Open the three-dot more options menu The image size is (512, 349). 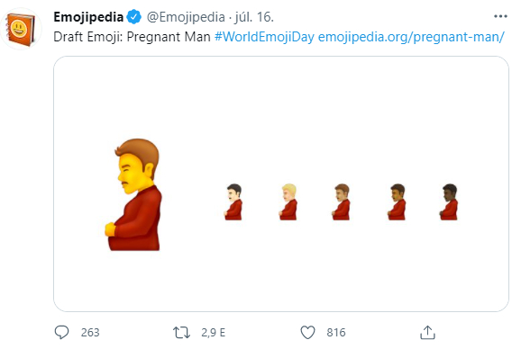pyautogui.click(x=500, y=16)
